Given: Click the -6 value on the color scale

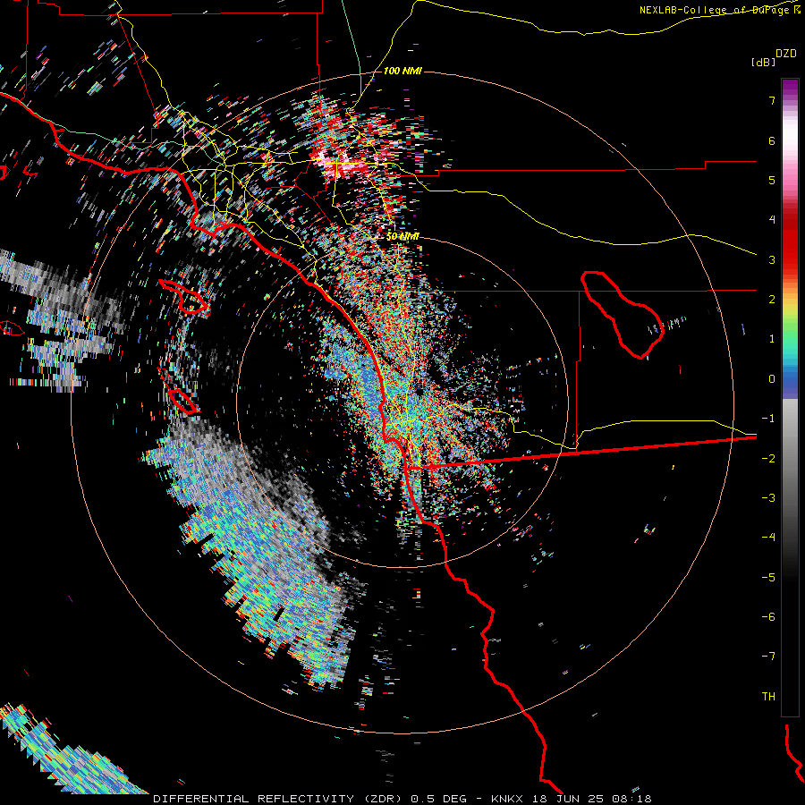Looking at the screenshot, I should [x=768, y=617].
